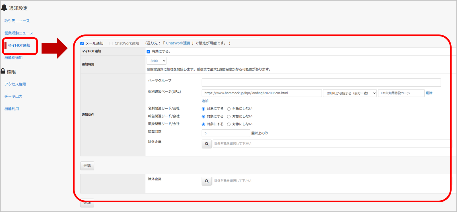Click the 通知条件 row label
The image size is (457, 212).
pyautogui.click(x=88, y=115)
